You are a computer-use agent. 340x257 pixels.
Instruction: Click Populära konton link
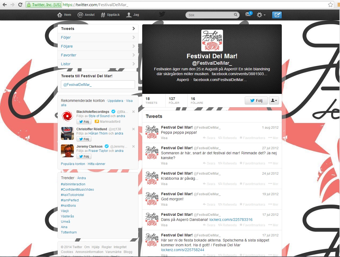[x=73, y=164]
